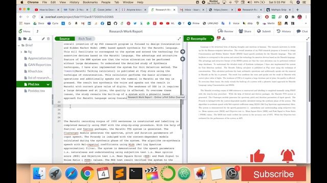This screenshot has width=327, height=183.
Task: Open Chrome Window menu
Action: 128,2
